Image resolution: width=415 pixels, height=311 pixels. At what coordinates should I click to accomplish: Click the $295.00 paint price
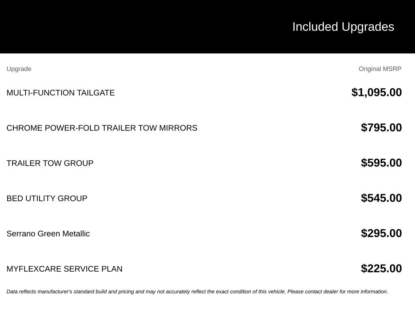pos(381,233)
